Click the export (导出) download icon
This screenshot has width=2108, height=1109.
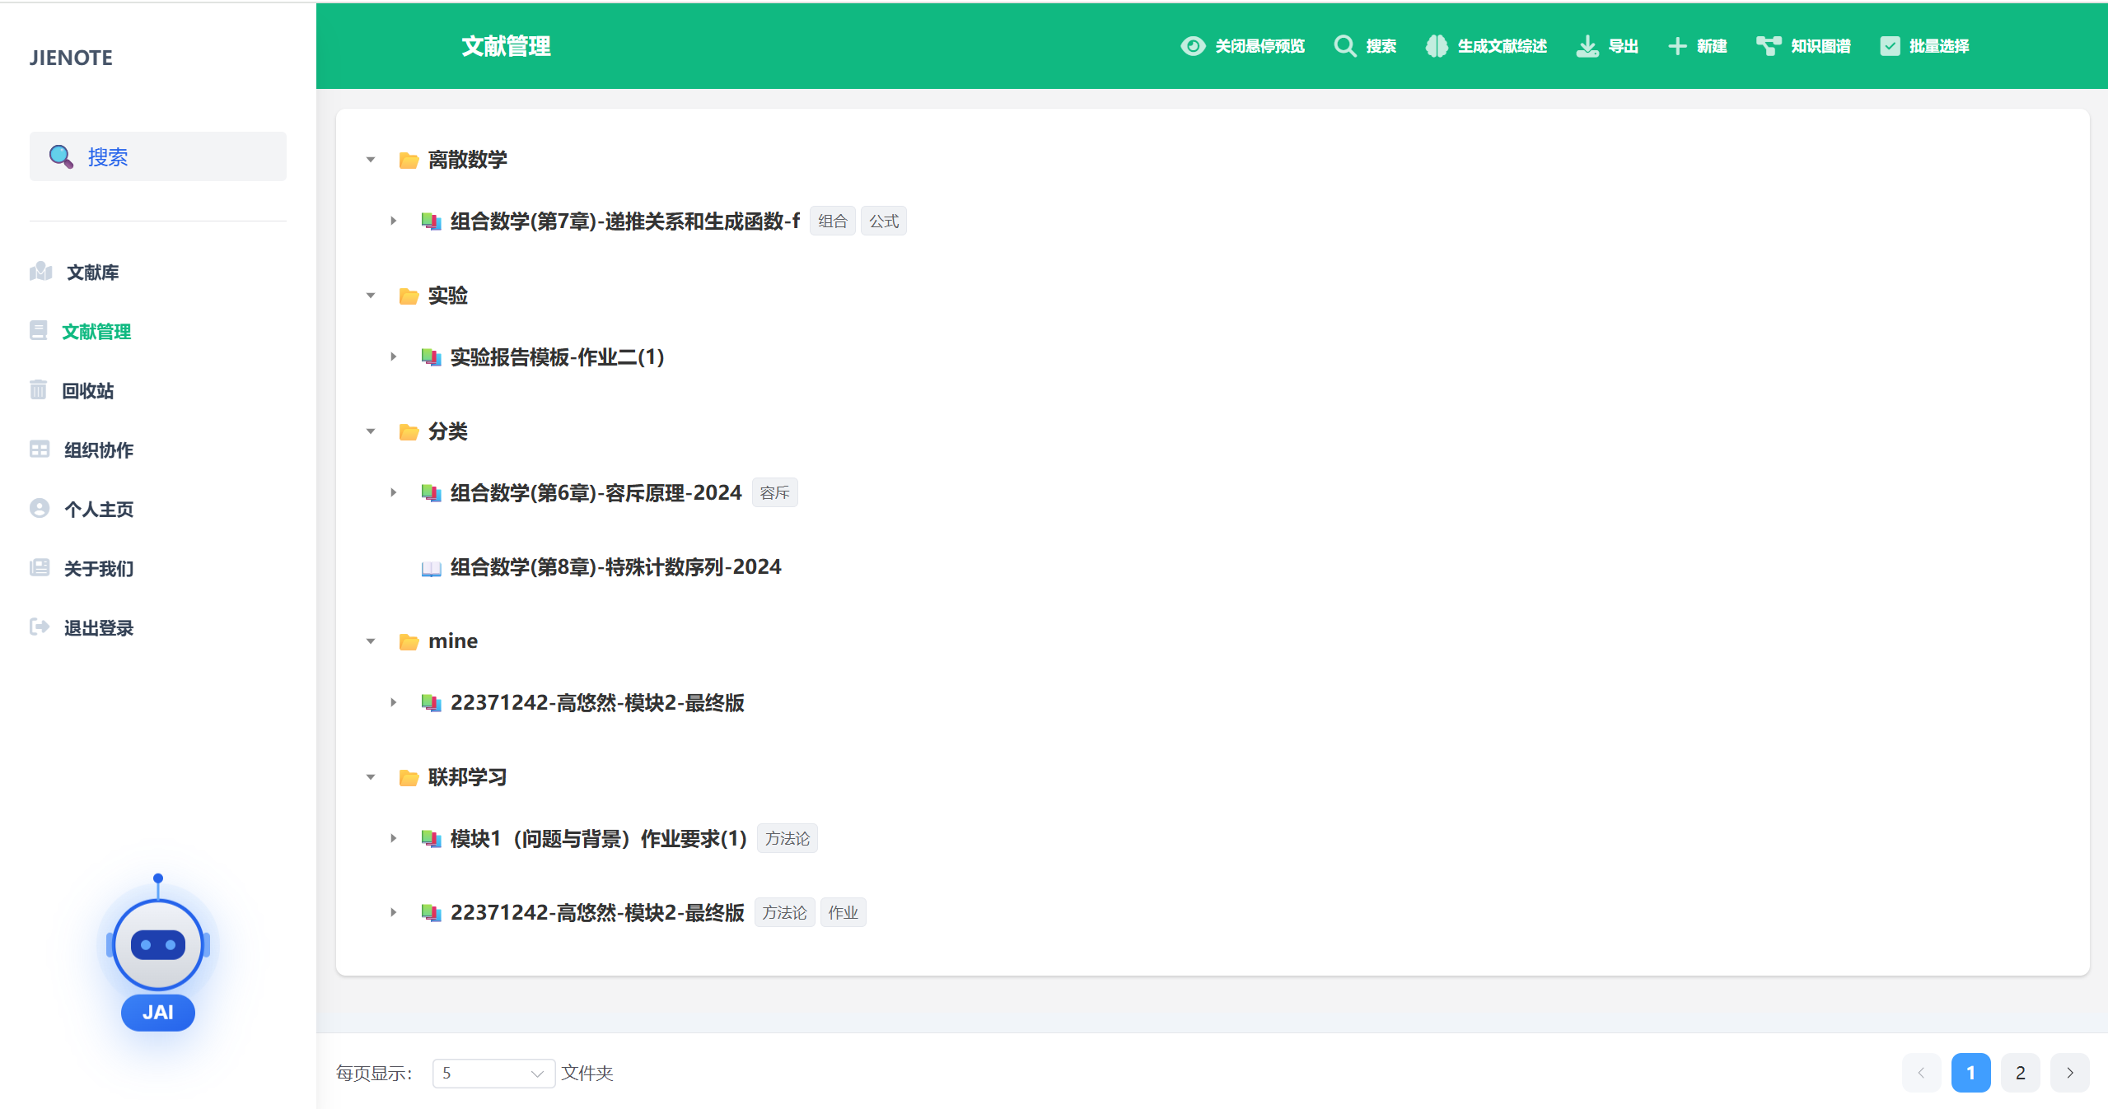pos(1587,46)
